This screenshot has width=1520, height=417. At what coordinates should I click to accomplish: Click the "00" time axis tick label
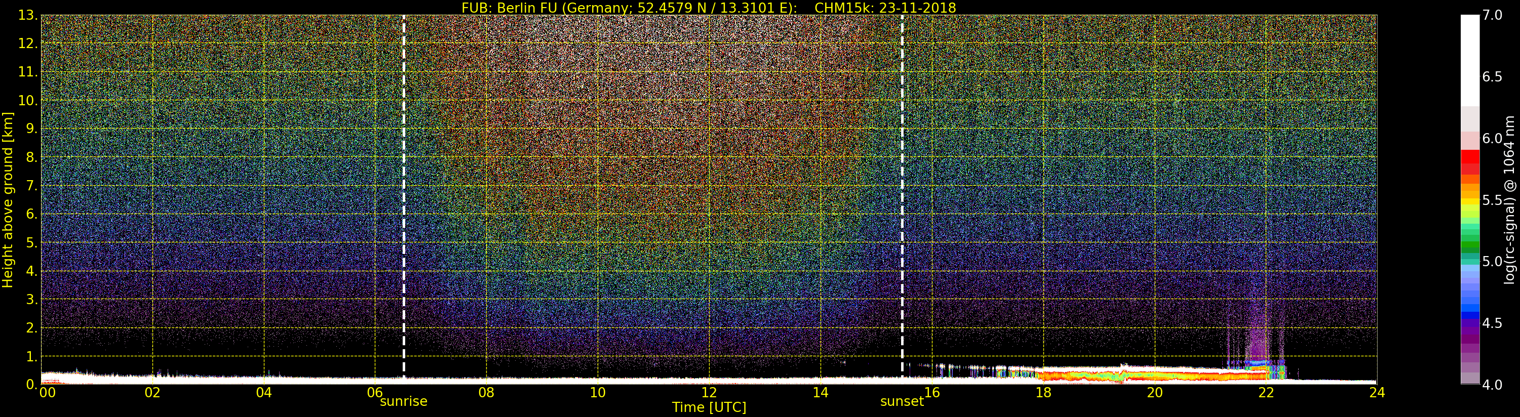(x=47, y=393)
